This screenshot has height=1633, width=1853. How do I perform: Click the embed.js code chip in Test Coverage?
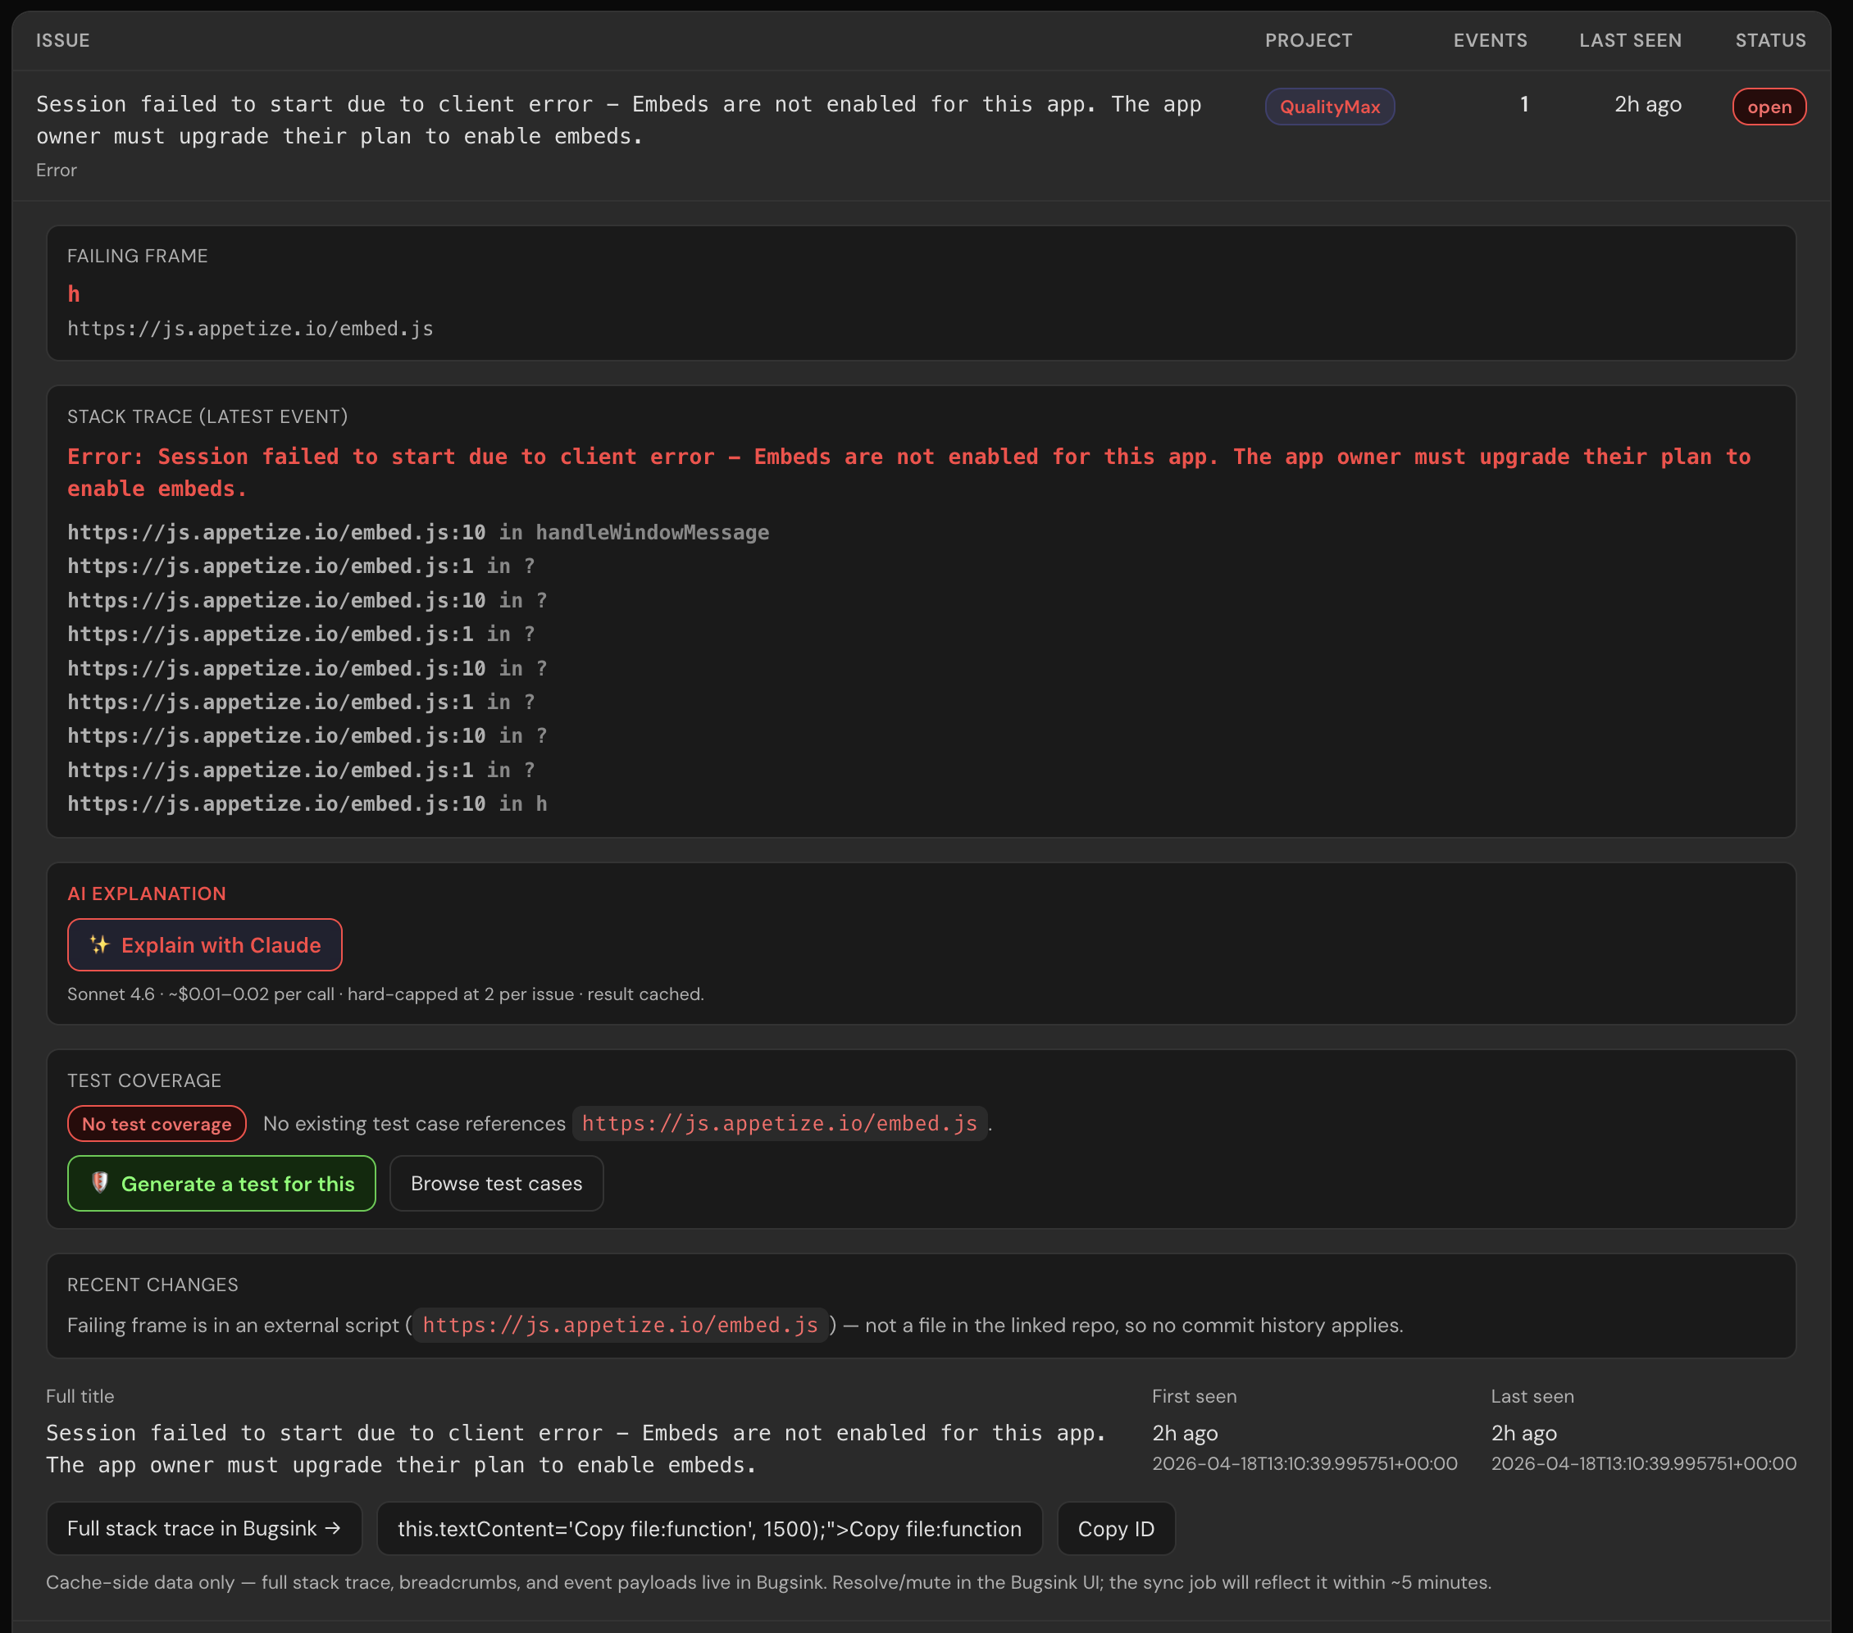click(x=780, y=1123)
